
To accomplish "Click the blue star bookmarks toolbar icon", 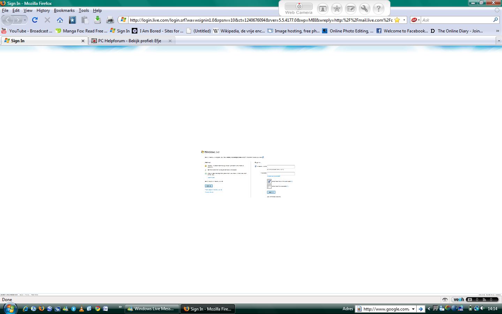I will [73, 20].
